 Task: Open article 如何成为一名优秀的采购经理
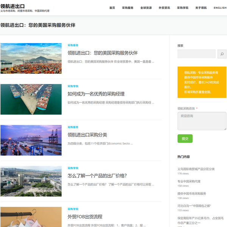[96, 94]
